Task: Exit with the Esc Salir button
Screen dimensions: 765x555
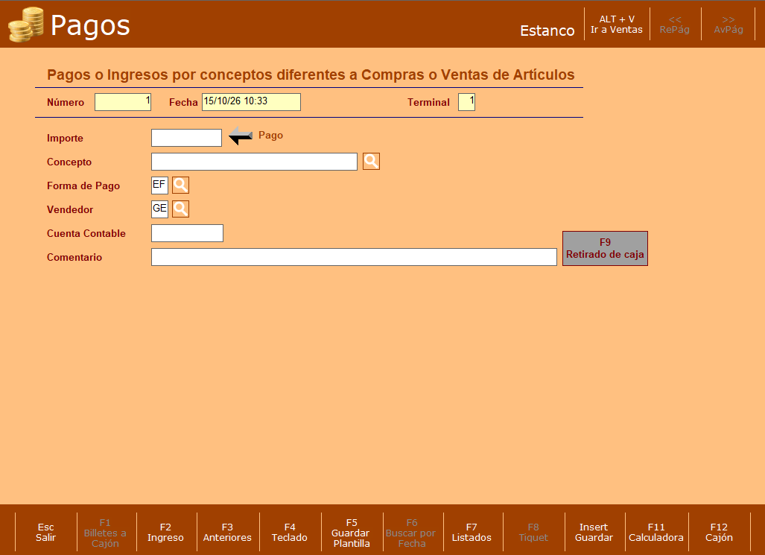Action: coord(46,532)
